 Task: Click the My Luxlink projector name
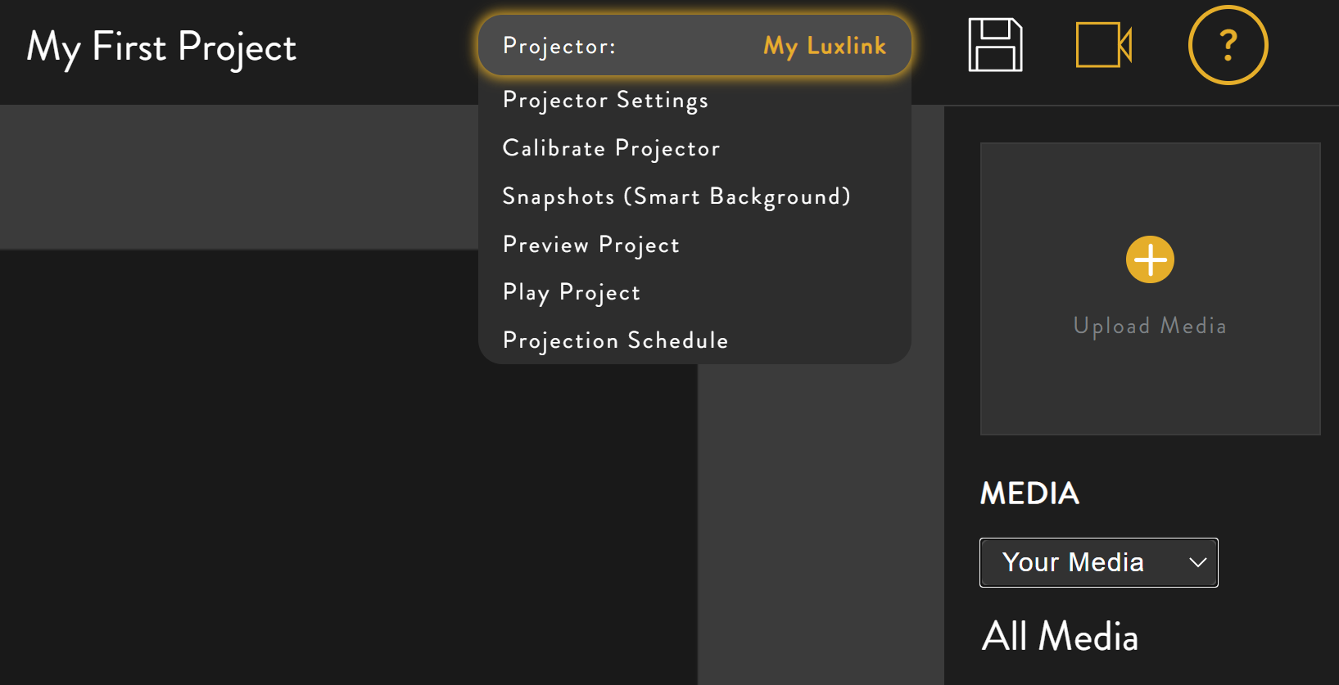pos(824,46)
